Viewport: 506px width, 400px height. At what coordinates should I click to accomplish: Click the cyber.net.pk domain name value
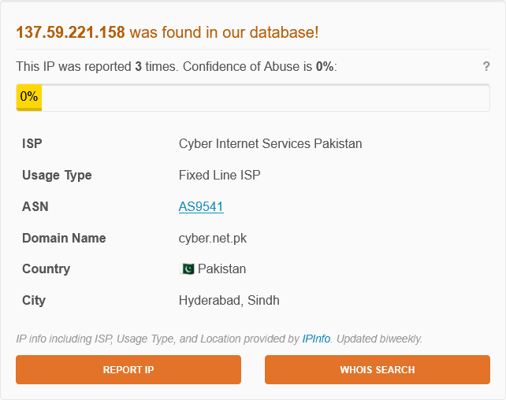214,238
